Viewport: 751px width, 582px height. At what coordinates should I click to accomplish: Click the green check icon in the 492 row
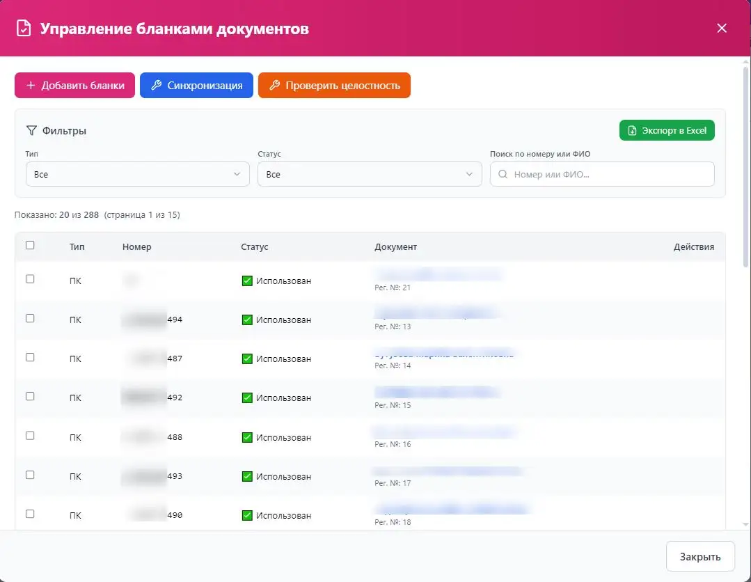pyautogui.click(x=247, y=398)
